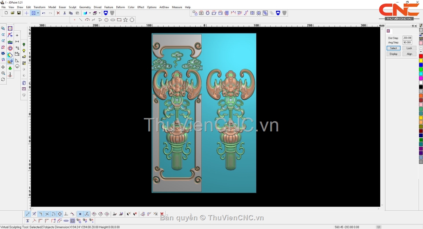
Task: Expand color palette down arrow
Action: coord(421,52)
